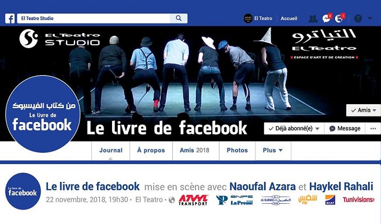Open the notifications globe icon
Viewport: 381px width, 224px height.
[x=339, y=18]
